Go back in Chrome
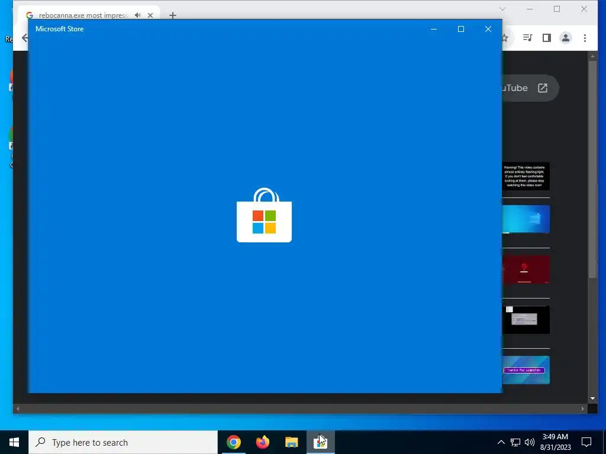Viewport: 606px width, 454px height. [x=25, y=38]
